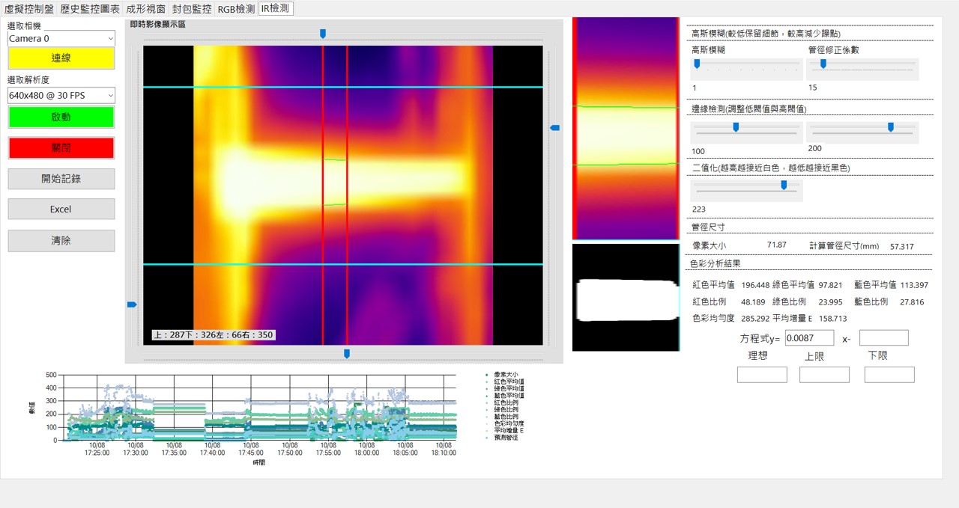Click the green 啟動 start button
Viewport: 959px width, 508px height.
tap(61, 117)
